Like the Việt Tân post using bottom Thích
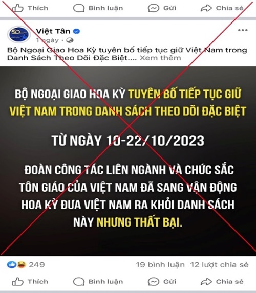The width and height of the screenshot is (256, 293). point(30,282)
